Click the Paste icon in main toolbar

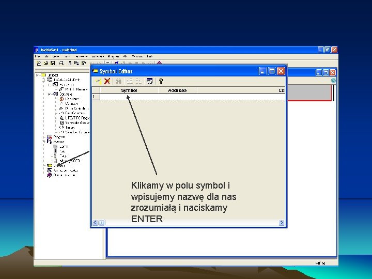pos(84,63)
